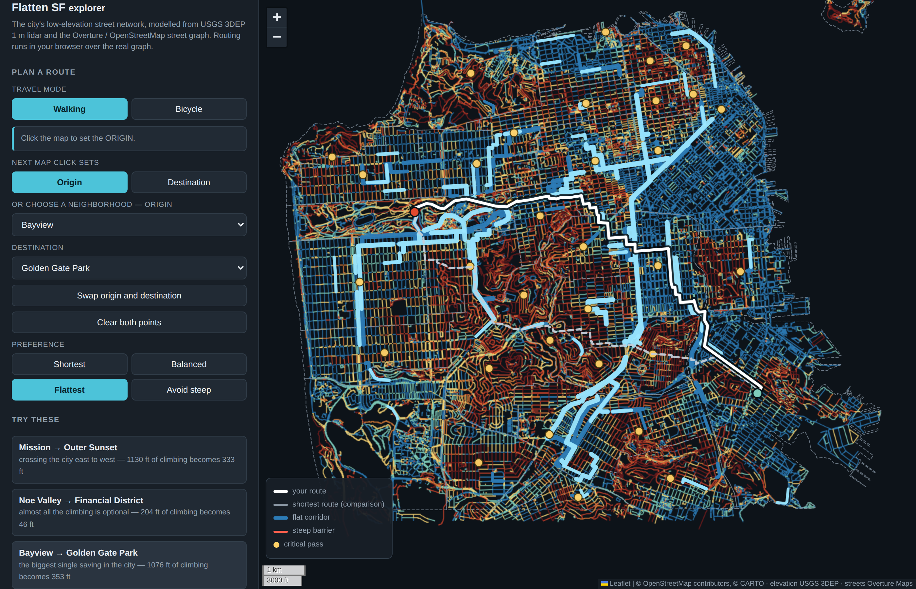Click the white 'your route' legend swatch
Image resolution: width=916 pixels, height=589 pixels.
click(x=281, y=491)
